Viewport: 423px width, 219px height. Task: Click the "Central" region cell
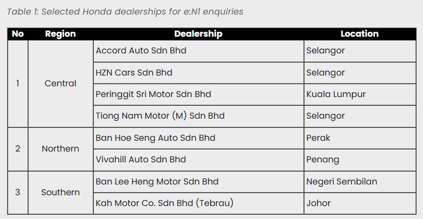click(60, 84)
